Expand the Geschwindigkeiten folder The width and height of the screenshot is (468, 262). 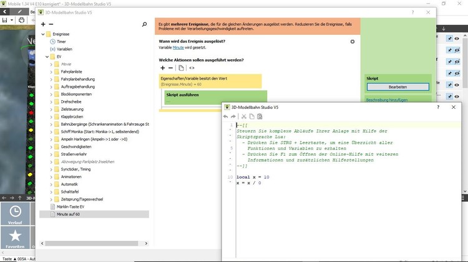pyautogui.click(x=51, y=147)
